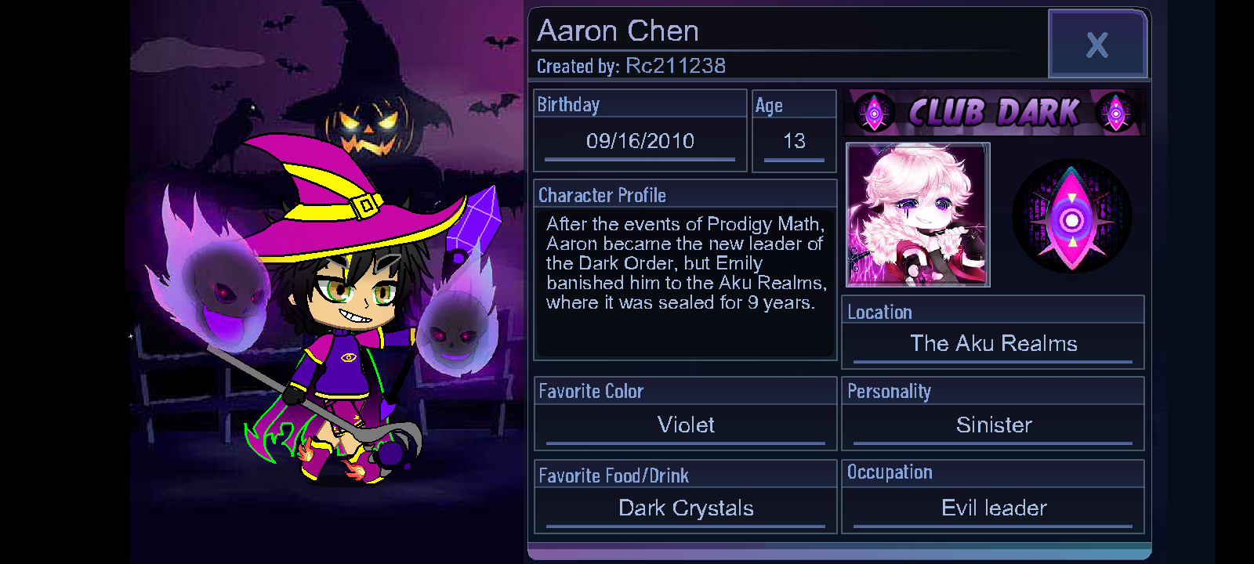Image resolution: width=1254 pixels, height=564 pixels.
Task: Change Favorite Color field Violet
Action: [x=686, y=425]
